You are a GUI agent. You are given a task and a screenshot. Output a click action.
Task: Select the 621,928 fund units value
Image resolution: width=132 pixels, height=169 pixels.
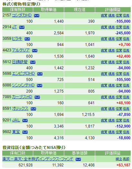tap(25, 165)
